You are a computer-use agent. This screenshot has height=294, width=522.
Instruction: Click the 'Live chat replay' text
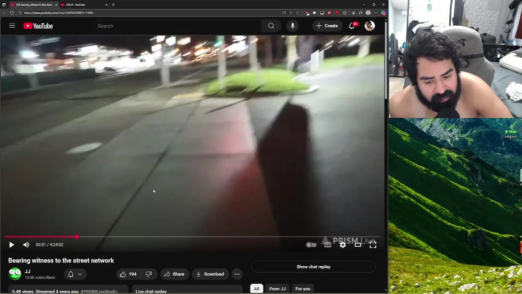pos(151,292)
